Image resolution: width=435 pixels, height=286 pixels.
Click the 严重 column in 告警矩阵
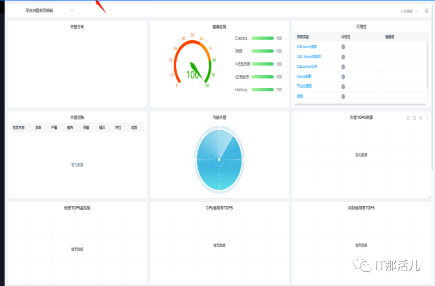[54, 127]
